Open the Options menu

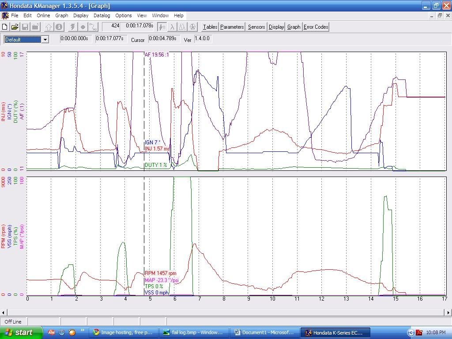click(124, 15)
